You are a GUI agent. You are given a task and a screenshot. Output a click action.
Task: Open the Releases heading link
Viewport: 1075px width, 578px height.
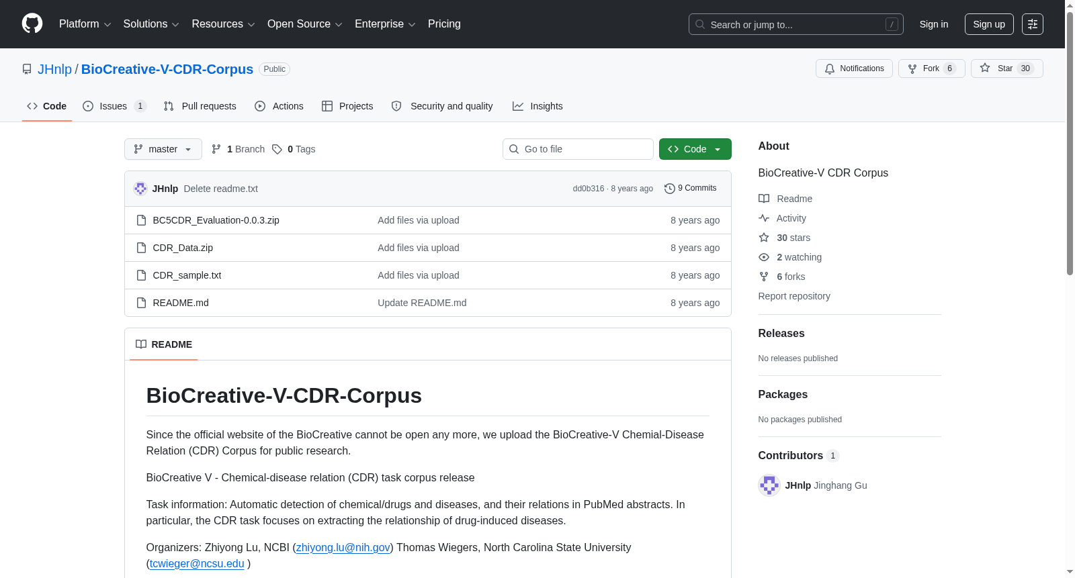click(781, 334)
